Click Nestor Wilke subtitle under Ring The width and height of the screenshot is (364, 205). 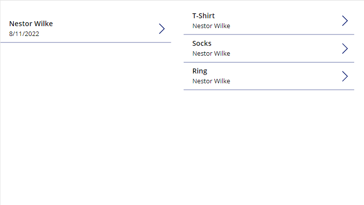pos(211,81)
